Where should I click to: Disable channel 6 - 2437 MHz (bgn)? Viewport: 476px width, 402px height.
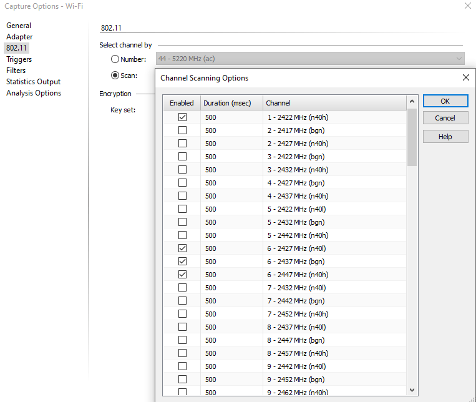pos(182,261)
